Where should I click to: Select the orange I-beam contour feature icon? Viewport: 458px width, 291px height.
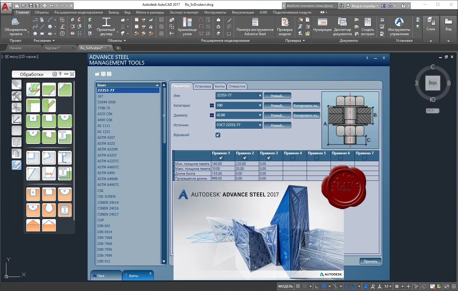(x=65, y=210)
